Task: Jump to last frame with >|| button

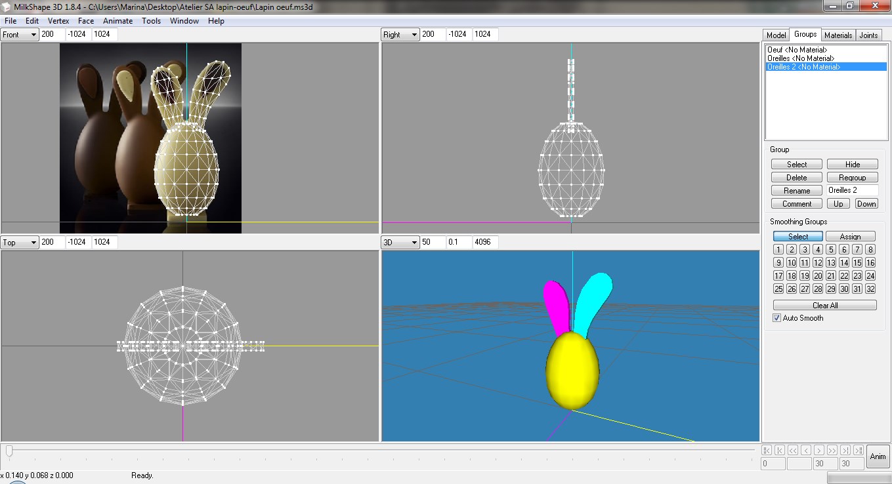Action: pyautogui.click(x=859, y=450)
